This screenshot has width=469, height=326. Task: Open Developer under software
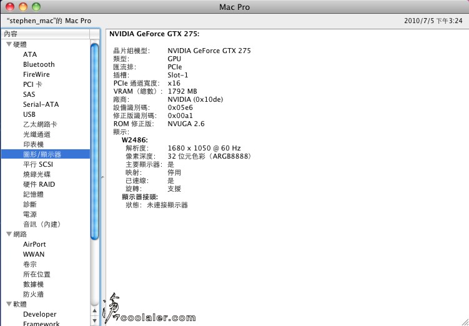[40, 314]
